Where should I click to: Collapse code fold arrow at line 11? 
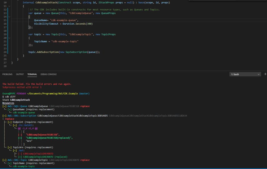(9, 6)
